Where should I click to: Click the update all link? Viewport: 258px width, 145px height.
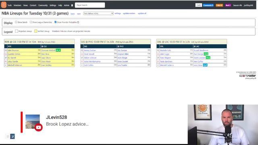click(x=142, y=13)
